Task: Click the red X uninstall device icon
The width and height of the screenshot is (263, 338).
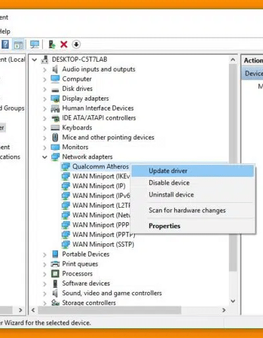Action: pos(64,45)
